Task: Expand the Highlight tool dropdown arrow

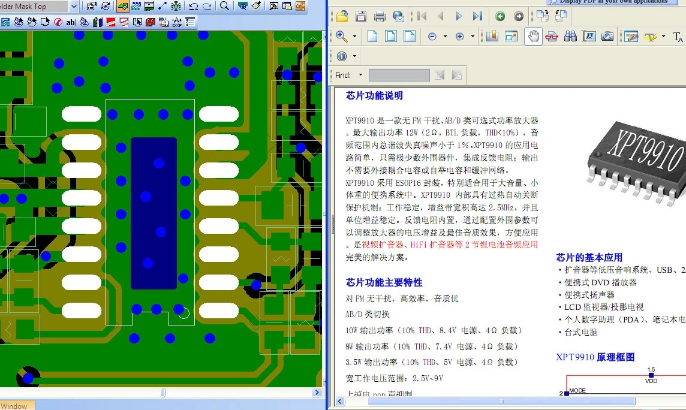Action: tap(663, 37)
